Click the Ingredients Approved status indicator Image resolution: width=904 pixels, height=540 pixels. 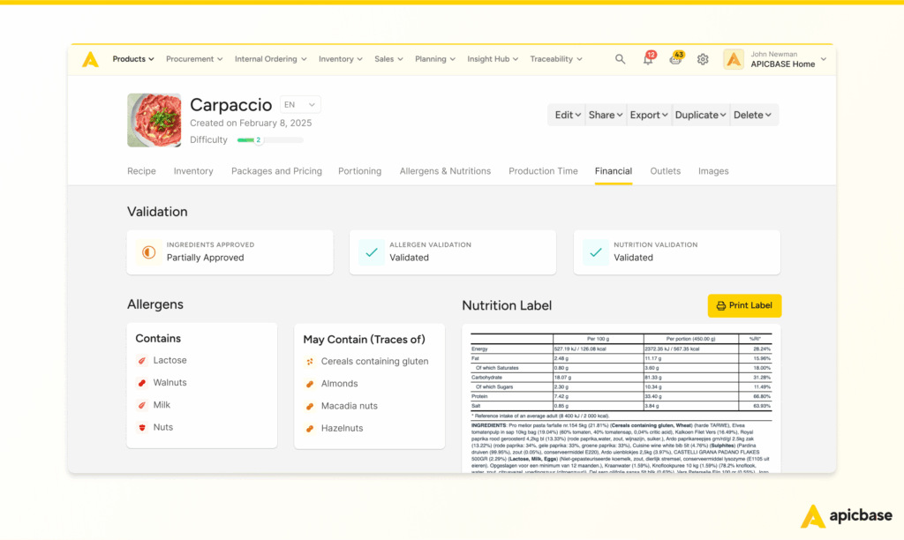pos(147,252)
